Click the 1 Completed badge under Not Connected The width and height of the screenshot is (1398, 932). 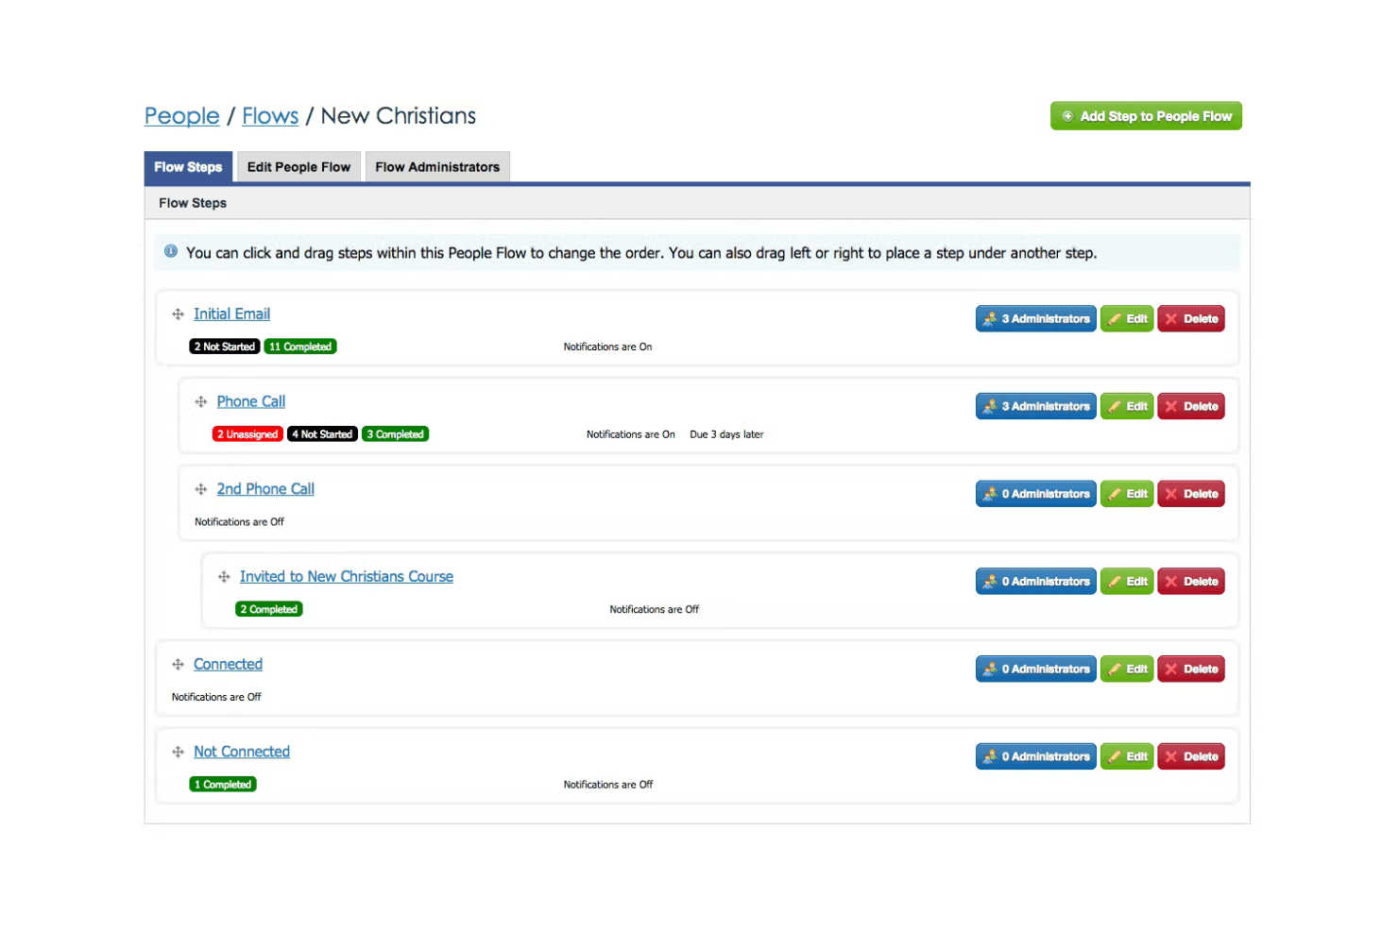click(x=223, y=785)
